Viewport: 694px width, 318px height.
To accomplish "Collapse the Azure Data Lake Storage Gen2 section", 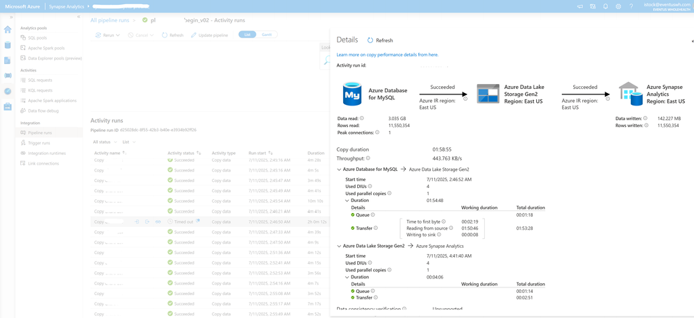I will [x=339, y=246].
